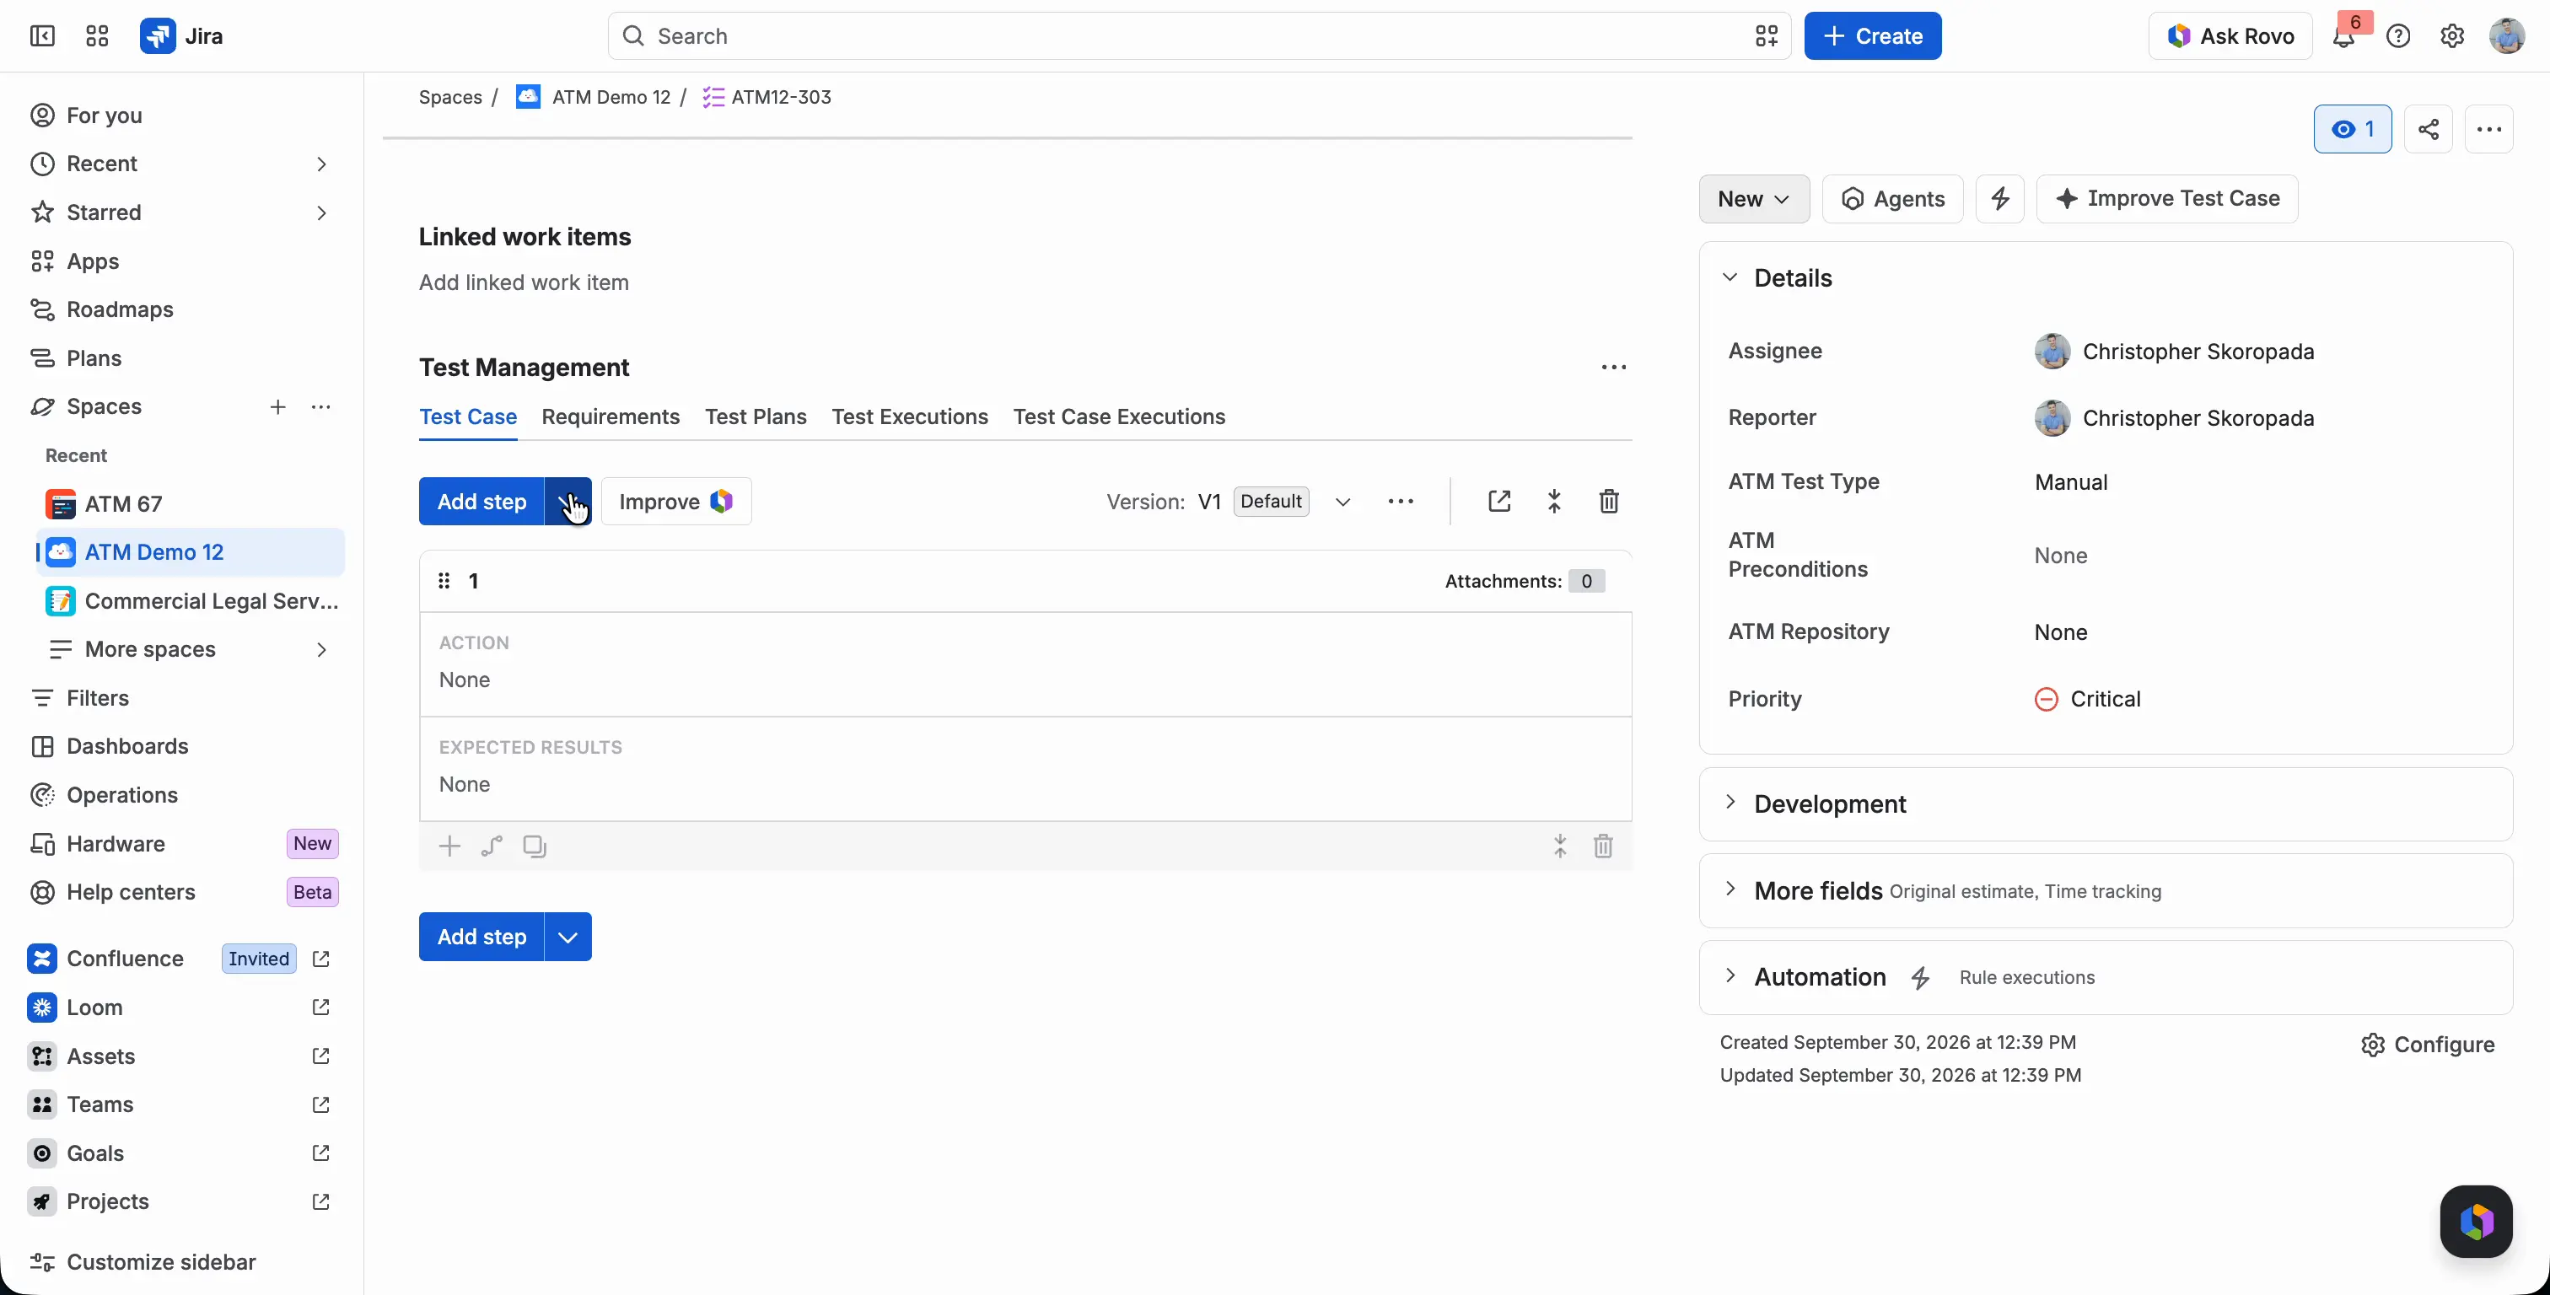The height and width of the screenshot is (1295, 2550).
Task: Click the ACTION field of step 1
Action: click(x=1025, y=664)
